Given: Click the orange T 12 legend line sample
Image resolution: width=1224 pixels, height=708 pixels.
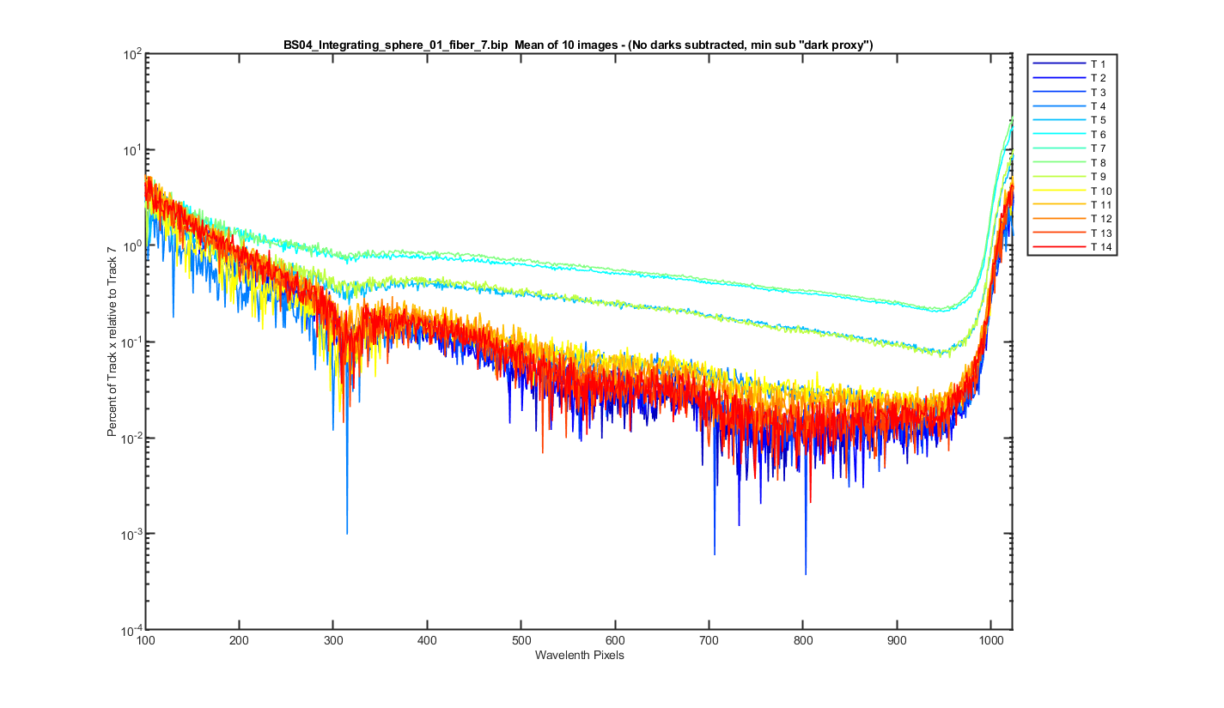Looking at the screenshot, I should click(x=1059, y=219).
